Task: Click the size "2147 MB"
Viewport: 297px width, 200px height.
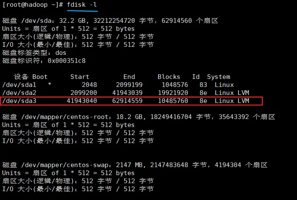Action: [x=130, y=165]
